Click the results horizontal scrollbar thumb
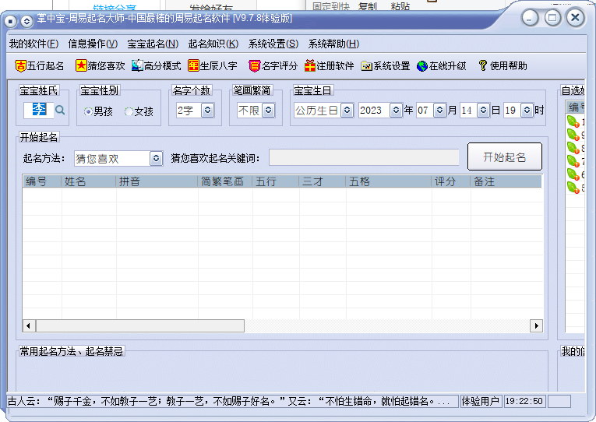The width and height of the screenshot is (596, 422). pyautogui.click(x=140, y=326)
